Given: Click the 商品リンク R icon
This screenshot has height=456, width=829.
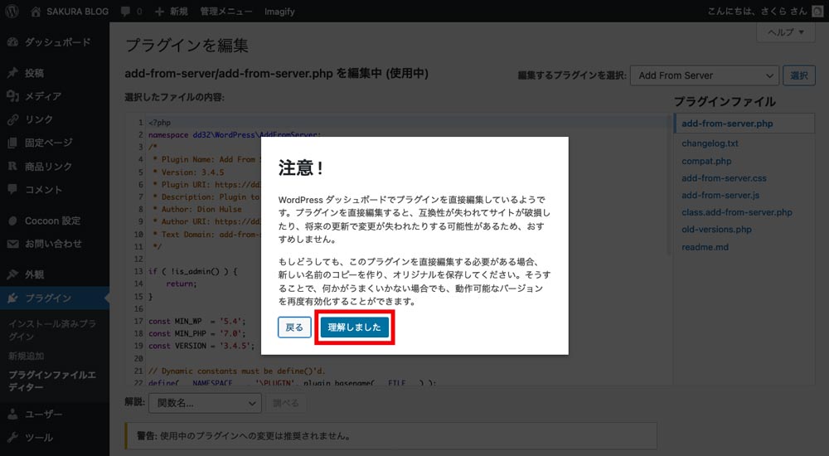Looking at the screenshot, I should point(12,166).
